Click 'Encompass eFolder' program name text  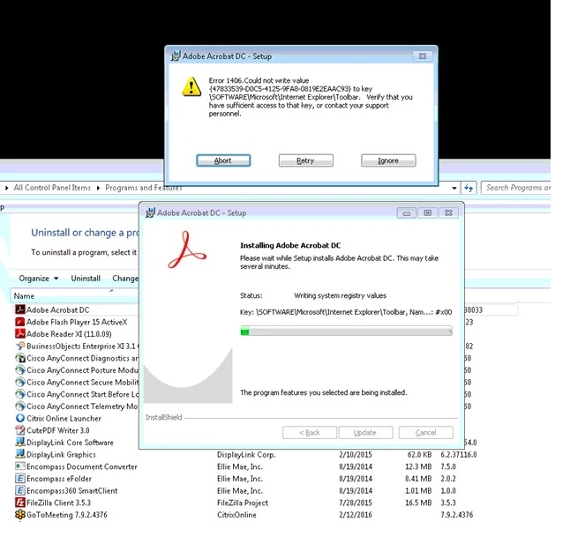pos(59,479)
